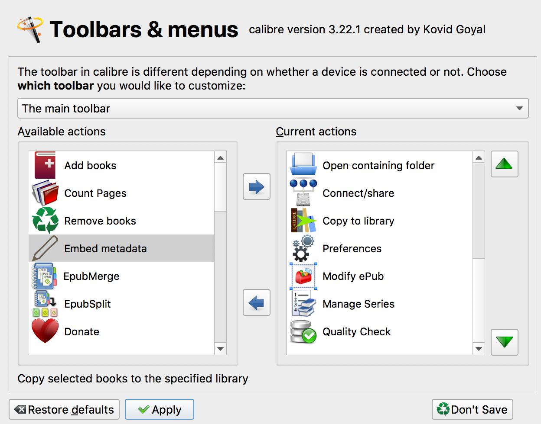541x424 pixels.
Task: Select the Count Pages icon
Action: point(45,193)
